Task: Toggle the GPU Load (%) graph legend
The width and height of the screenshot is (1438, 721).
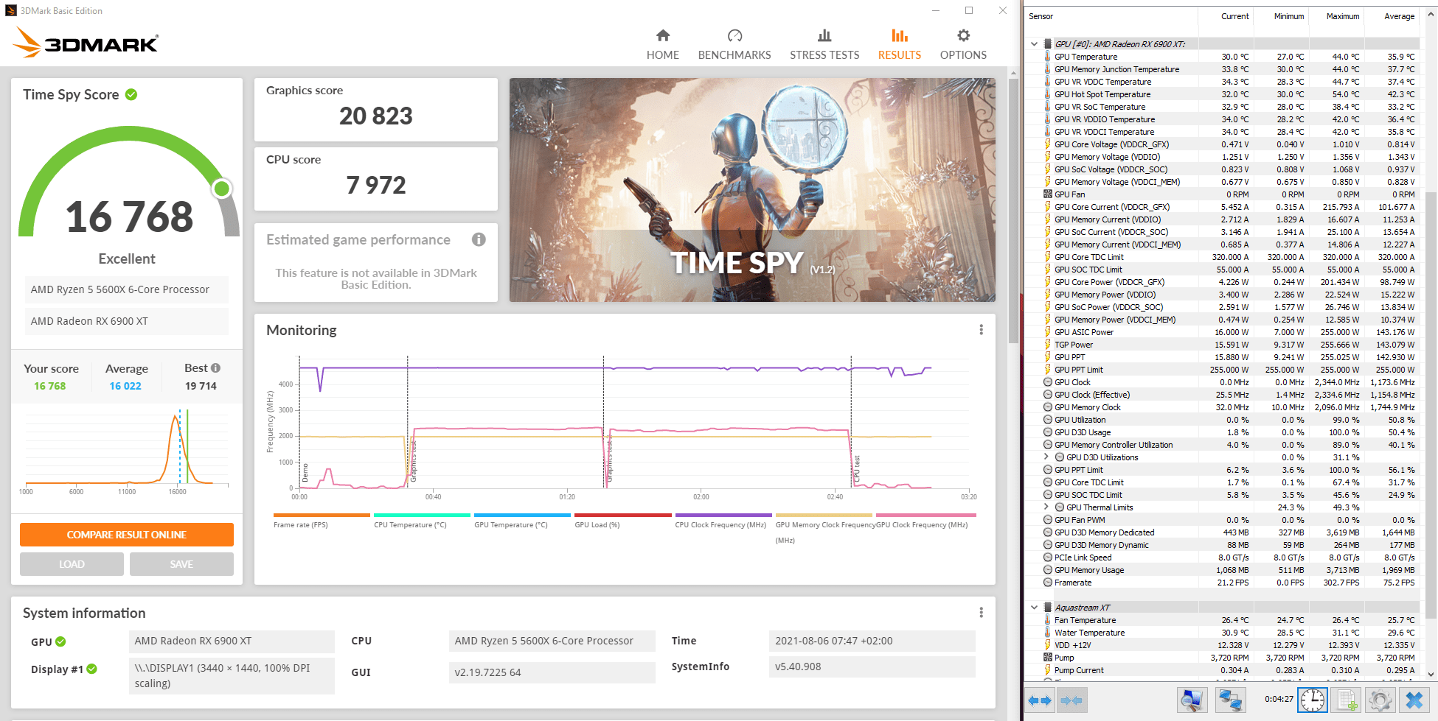Action: click(622, 521)
